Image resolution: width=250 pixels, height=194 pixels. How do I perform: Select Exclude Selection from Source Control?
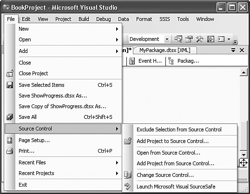click(179, 129)
